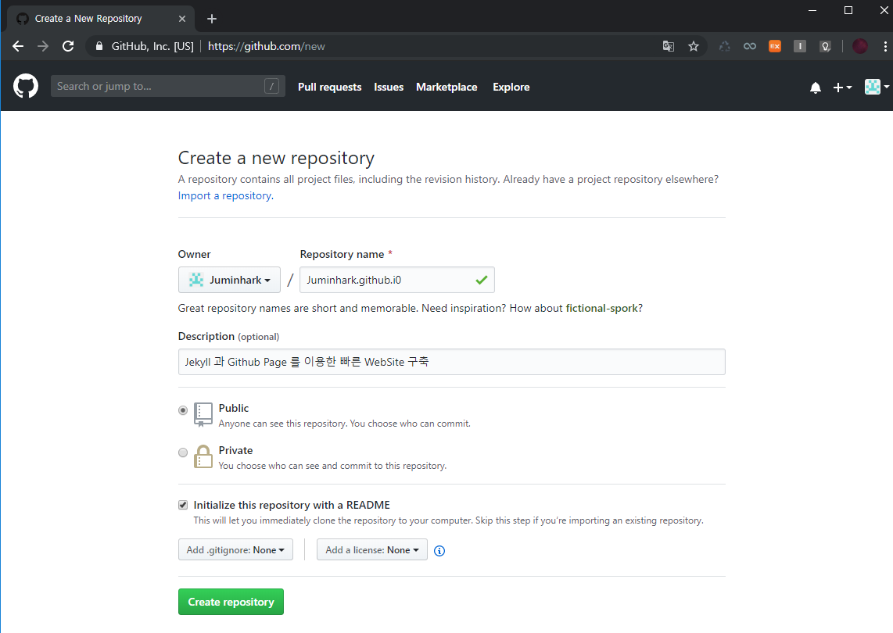Screen dimensions: 893x633
Task: Open Pull requests in the navigation
Action: [x=330, y=87]
